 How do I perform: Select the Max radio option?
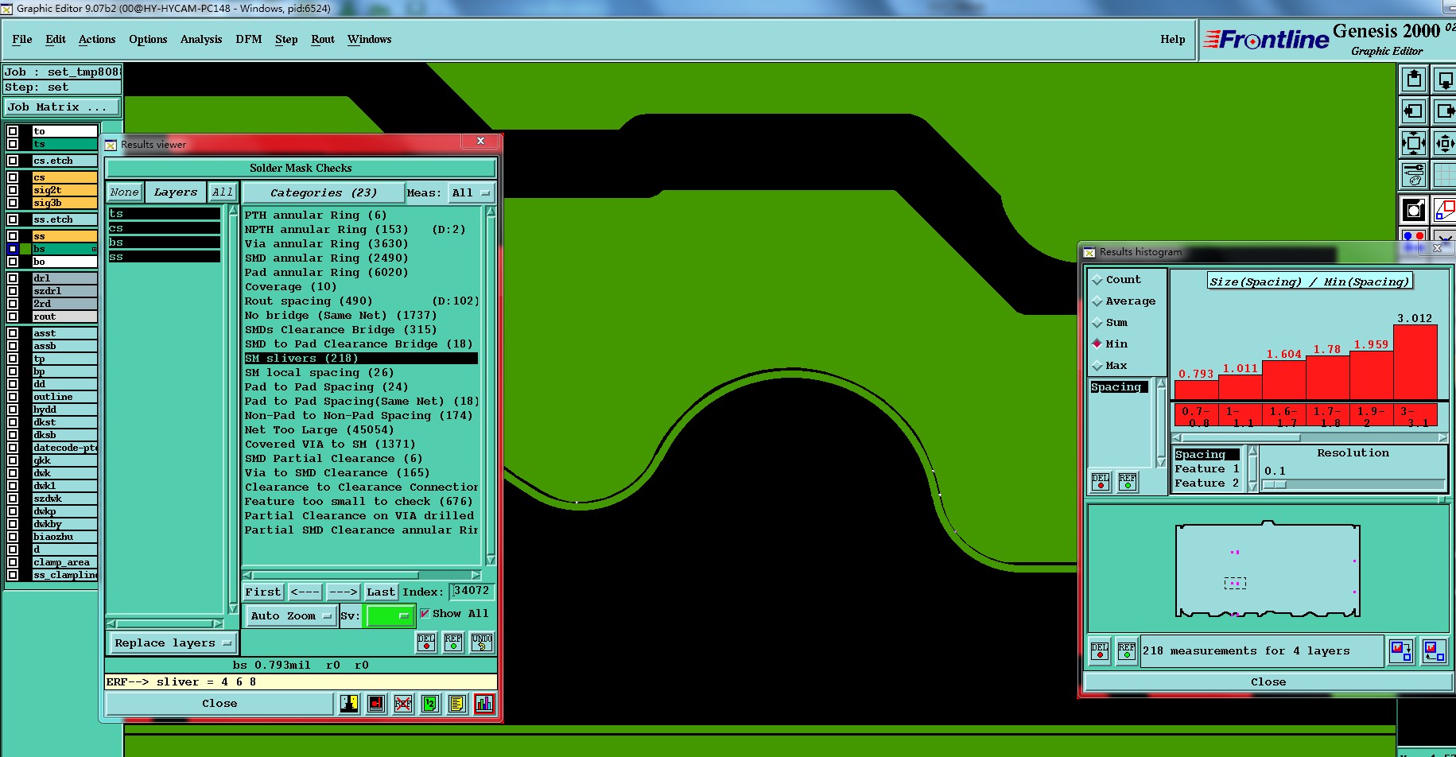click(x=1110, y=366)
